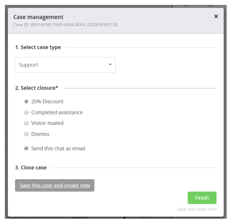Image resolution: width=232 pixels, height=224 pixels.
Task: Uncheck the Send this chat as email checkbox
Action: [26, 148]
